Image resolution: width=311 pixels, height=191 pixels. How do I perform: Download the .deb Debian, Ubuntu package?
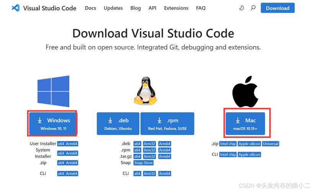point(118,124)
